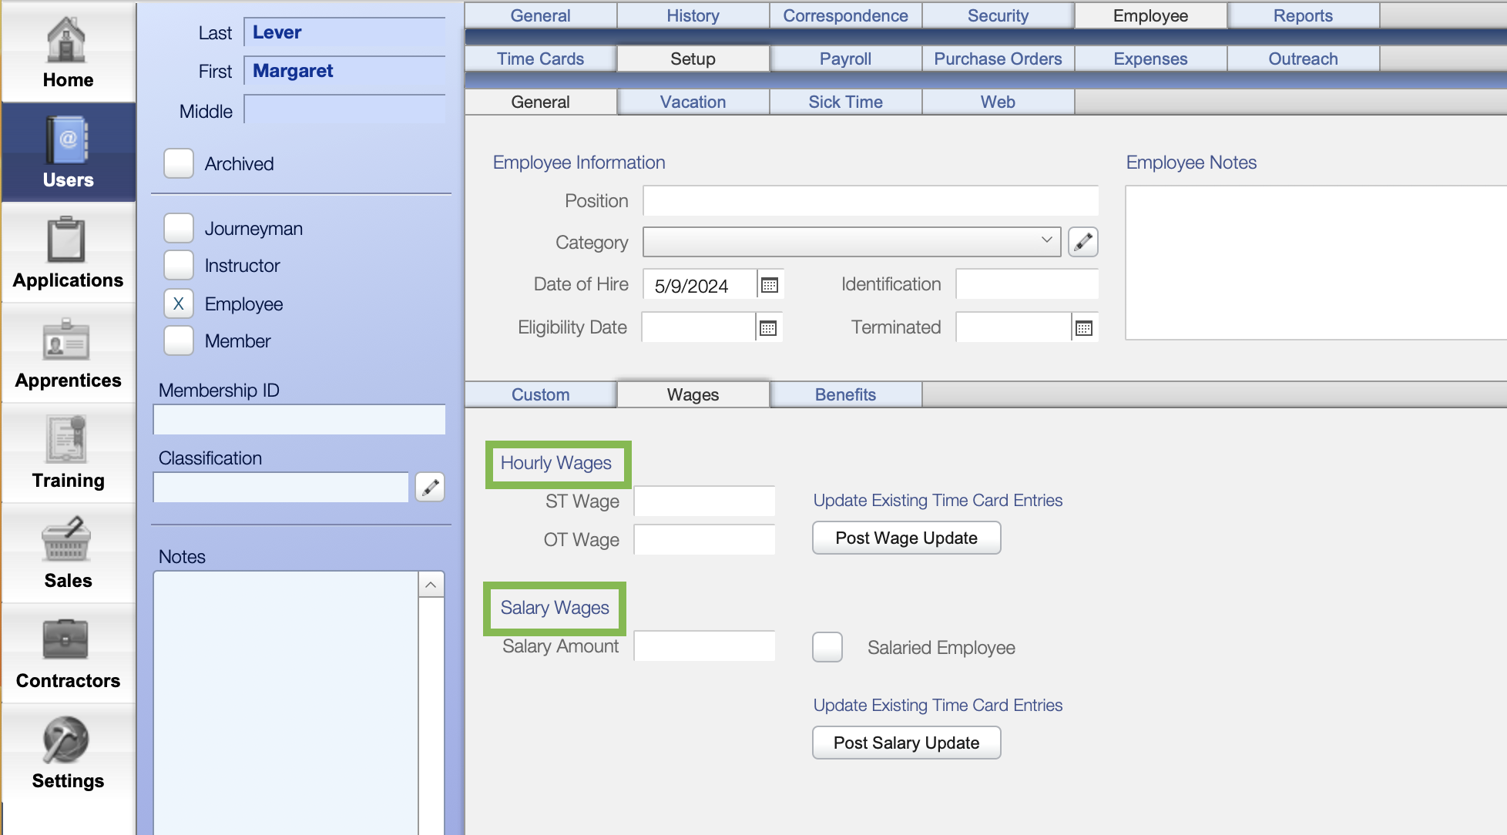The height and width of the screenshot is (835, 1507).
Task: Select the Wages tab
Action: (693, 394)
